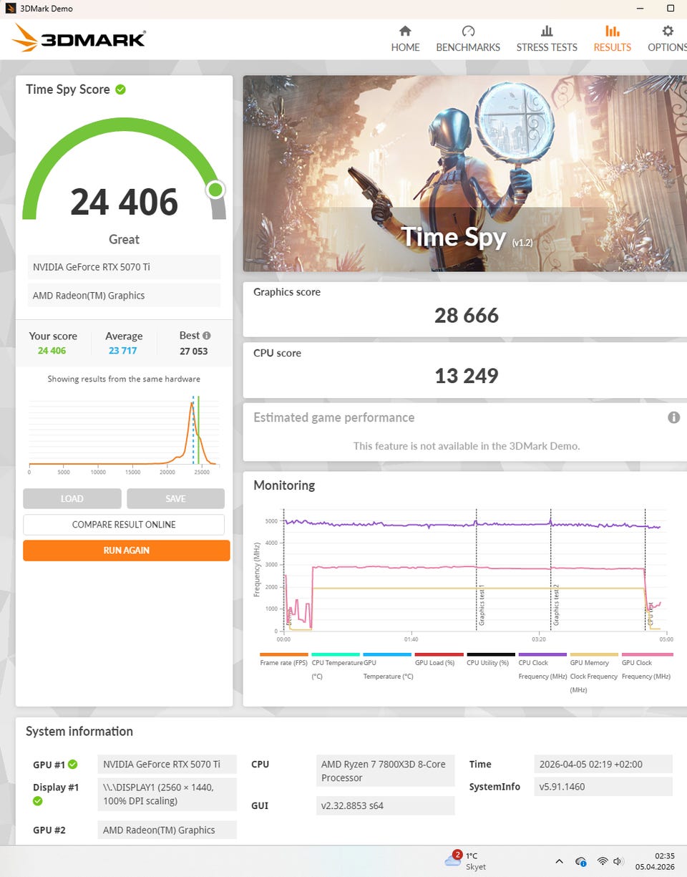The image size is (687, 877).
Task: Click the LOAD button
Action: [x=72, y=499]
